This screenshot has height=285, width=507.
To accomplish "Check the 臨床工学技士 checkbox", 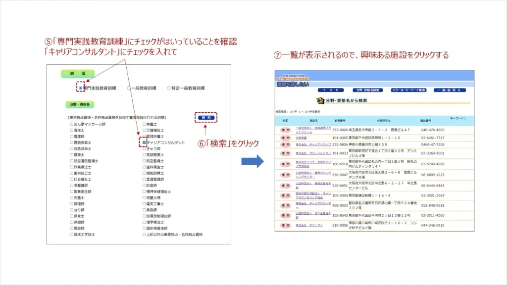I will [x=71, y=235].
